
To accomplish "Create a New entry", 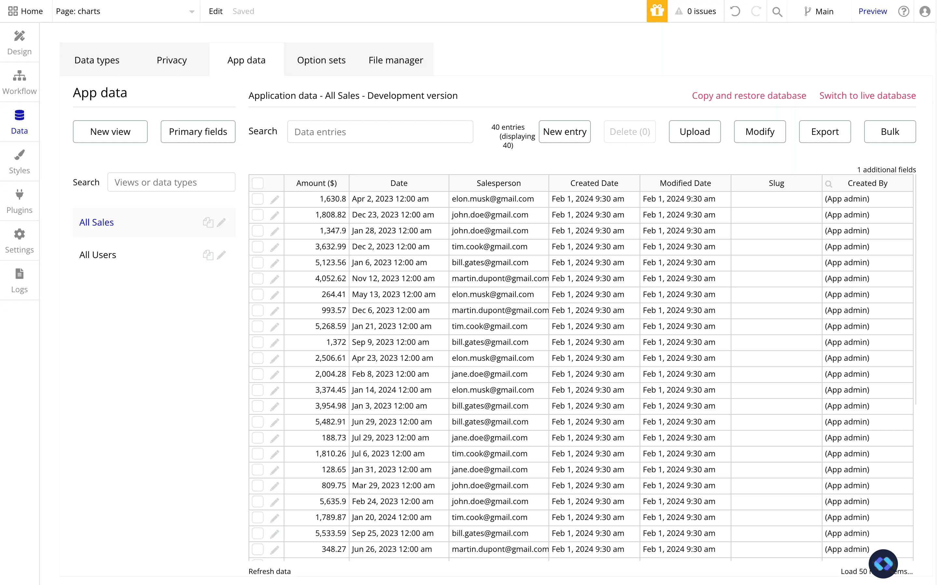I will coord(564,132).
